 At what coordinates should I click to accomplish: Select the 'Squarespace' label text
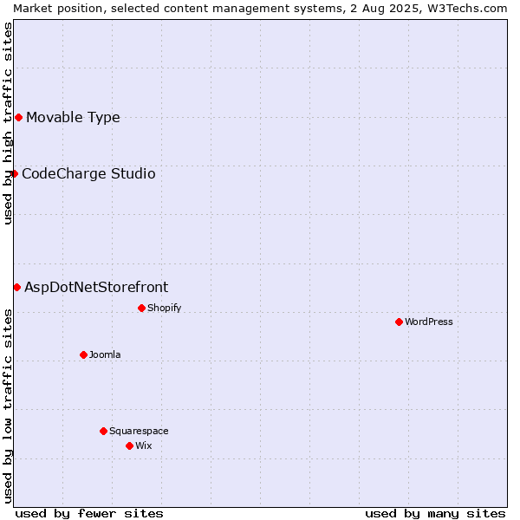[139, 431]
